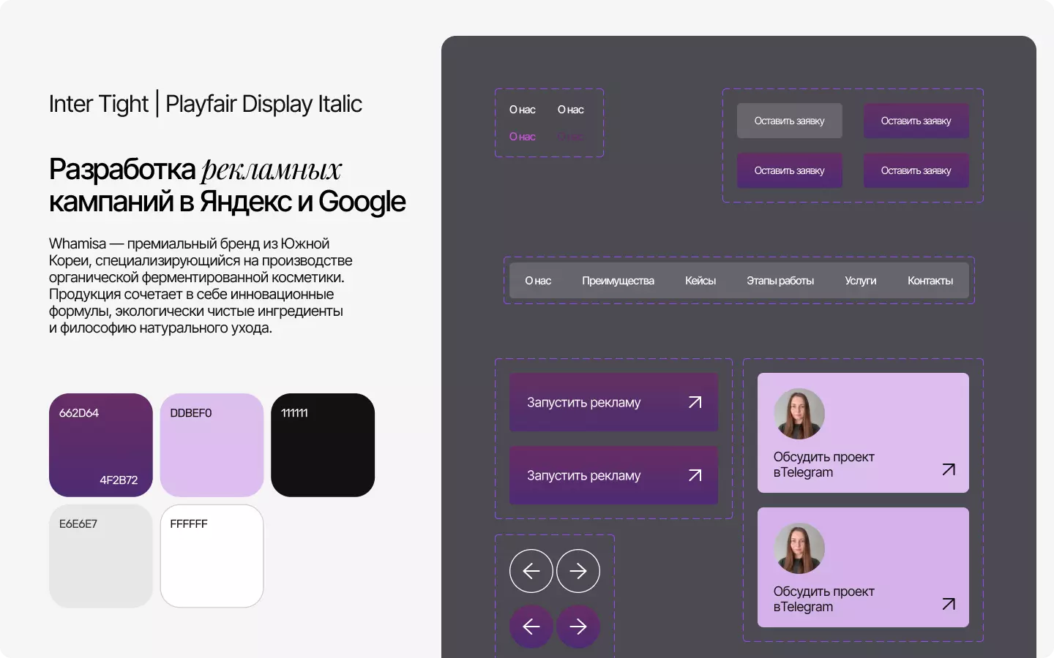Viewport: 1054px width, 658px height.
Task: Open Преимущества in the navigation bar
Action: (x=618, y=281)
